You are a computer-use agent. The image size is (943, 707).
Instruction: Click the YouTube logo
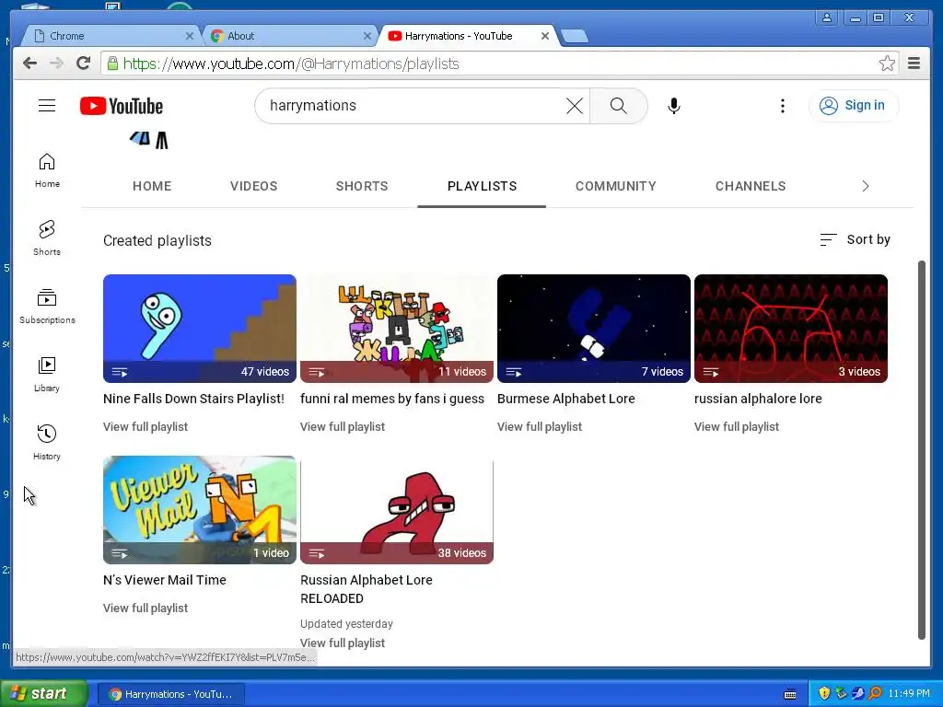[x=122, y=106]
